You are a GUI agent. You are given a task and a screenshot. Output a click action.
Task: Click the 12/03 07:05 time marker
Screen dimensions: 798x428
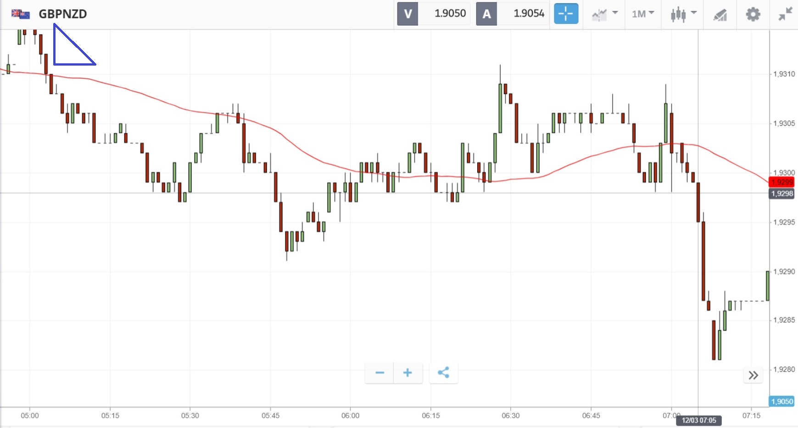click(x=698, y=420)
